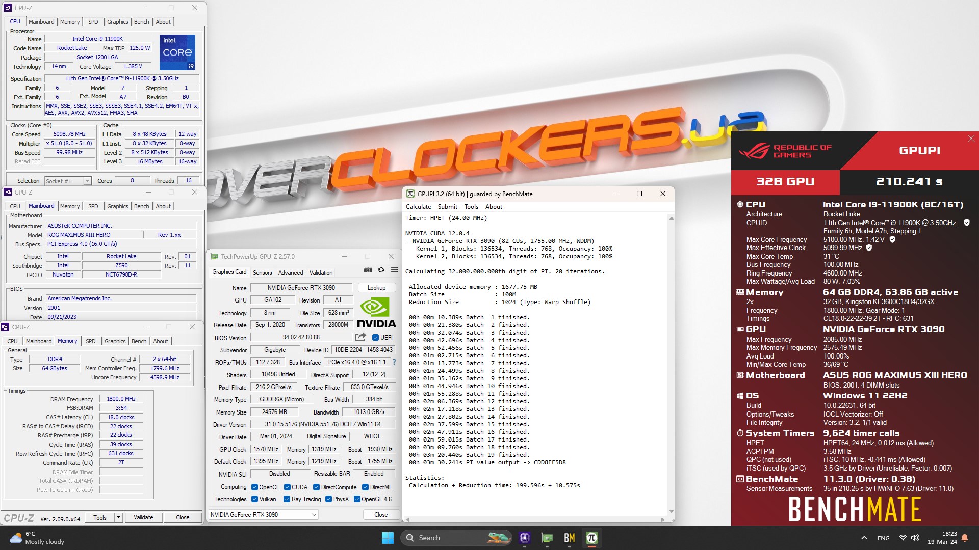Click the Close button in GPU-Z
Screen dimensions: 979x550
[381, 514]
